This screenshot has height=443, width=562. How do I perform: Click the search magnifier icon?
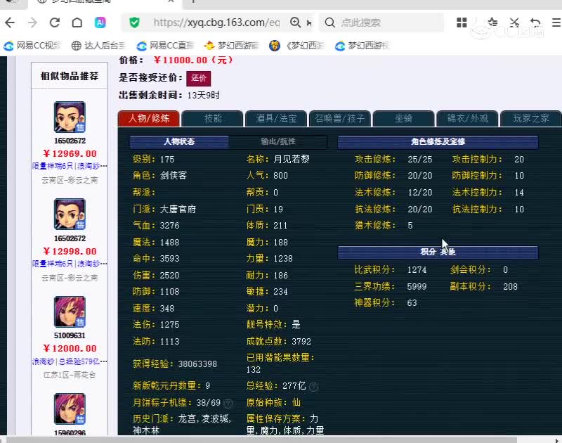[329, 23]
